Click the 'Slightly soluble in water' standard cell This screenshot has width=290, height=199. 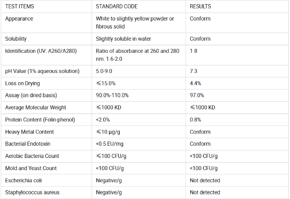coord(123,39)
